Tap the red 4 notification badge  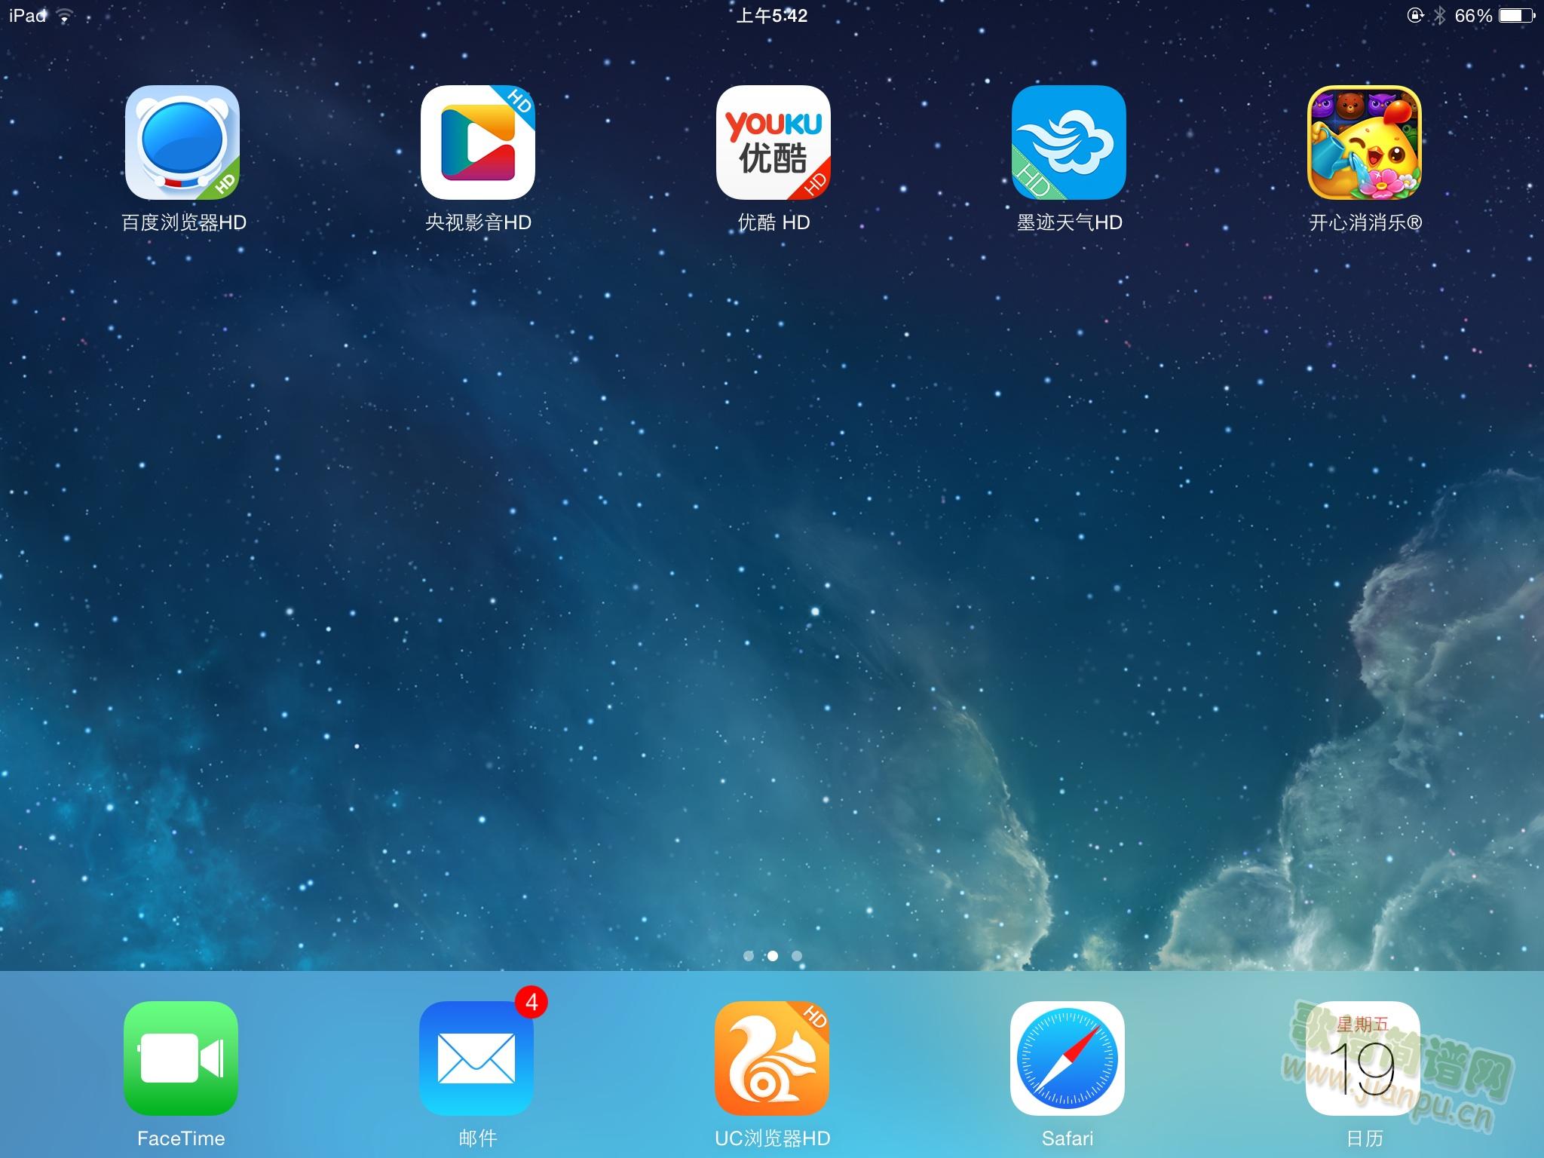tap(532, 1002)
